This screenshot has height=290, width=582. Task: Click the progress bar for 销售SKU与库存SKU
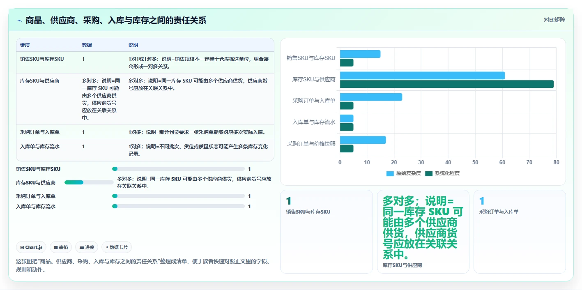(178, 169)
